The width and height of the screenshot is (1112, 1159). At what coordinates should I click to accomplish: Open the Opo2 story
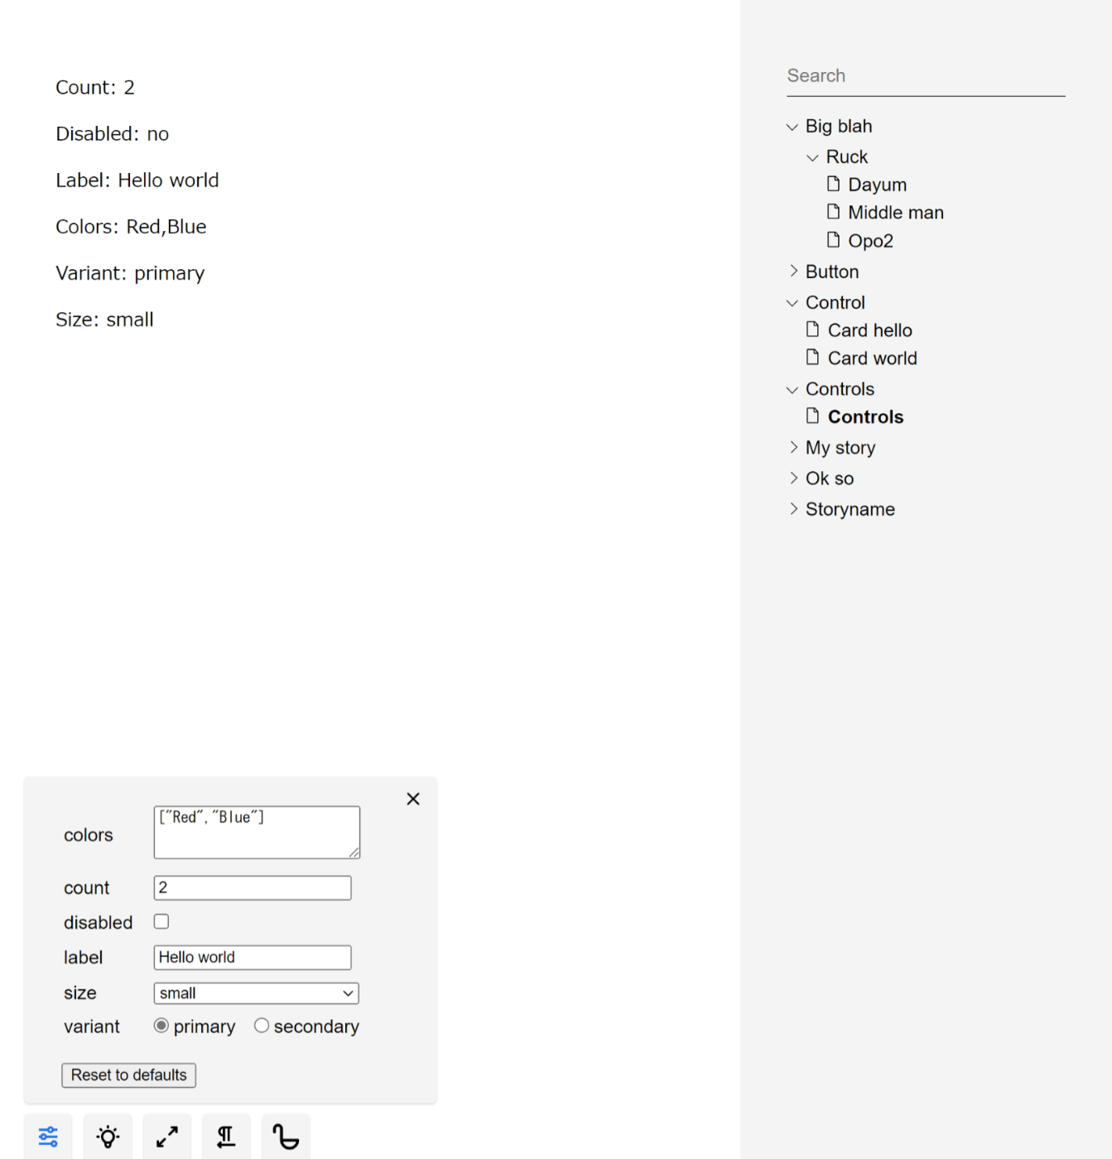860,241
